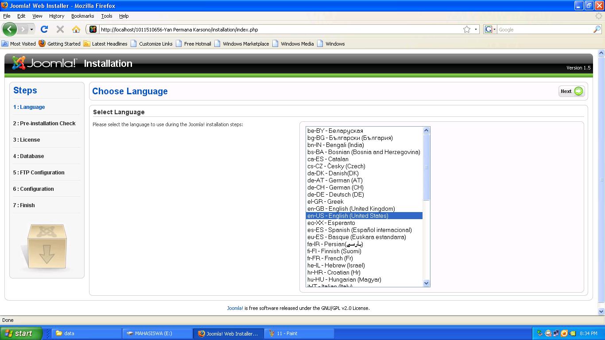The image size is (605, 340).
Task: Open the Help menu
Action: click(124, 16)
